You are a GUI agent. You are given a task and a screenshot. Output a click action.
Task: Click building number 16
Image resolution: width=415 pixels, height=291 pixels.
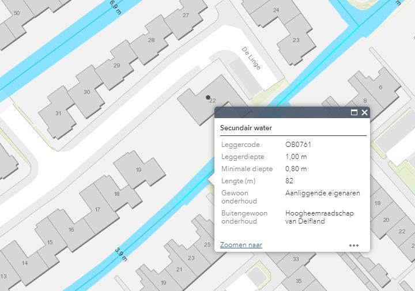pyautogui.click(x=71, y=230)
